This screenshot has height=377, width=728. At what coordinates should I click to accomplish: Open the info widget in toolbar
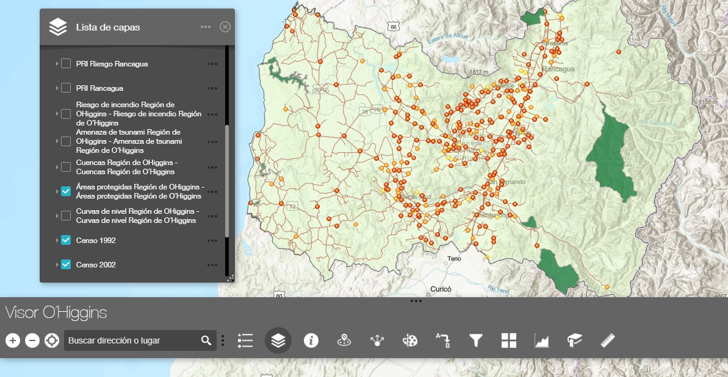click(x=311, y=340)
